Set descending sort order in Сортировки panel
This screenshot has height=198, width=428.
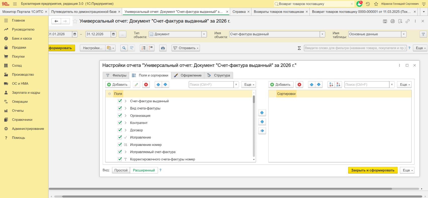[x=338, y=84]
